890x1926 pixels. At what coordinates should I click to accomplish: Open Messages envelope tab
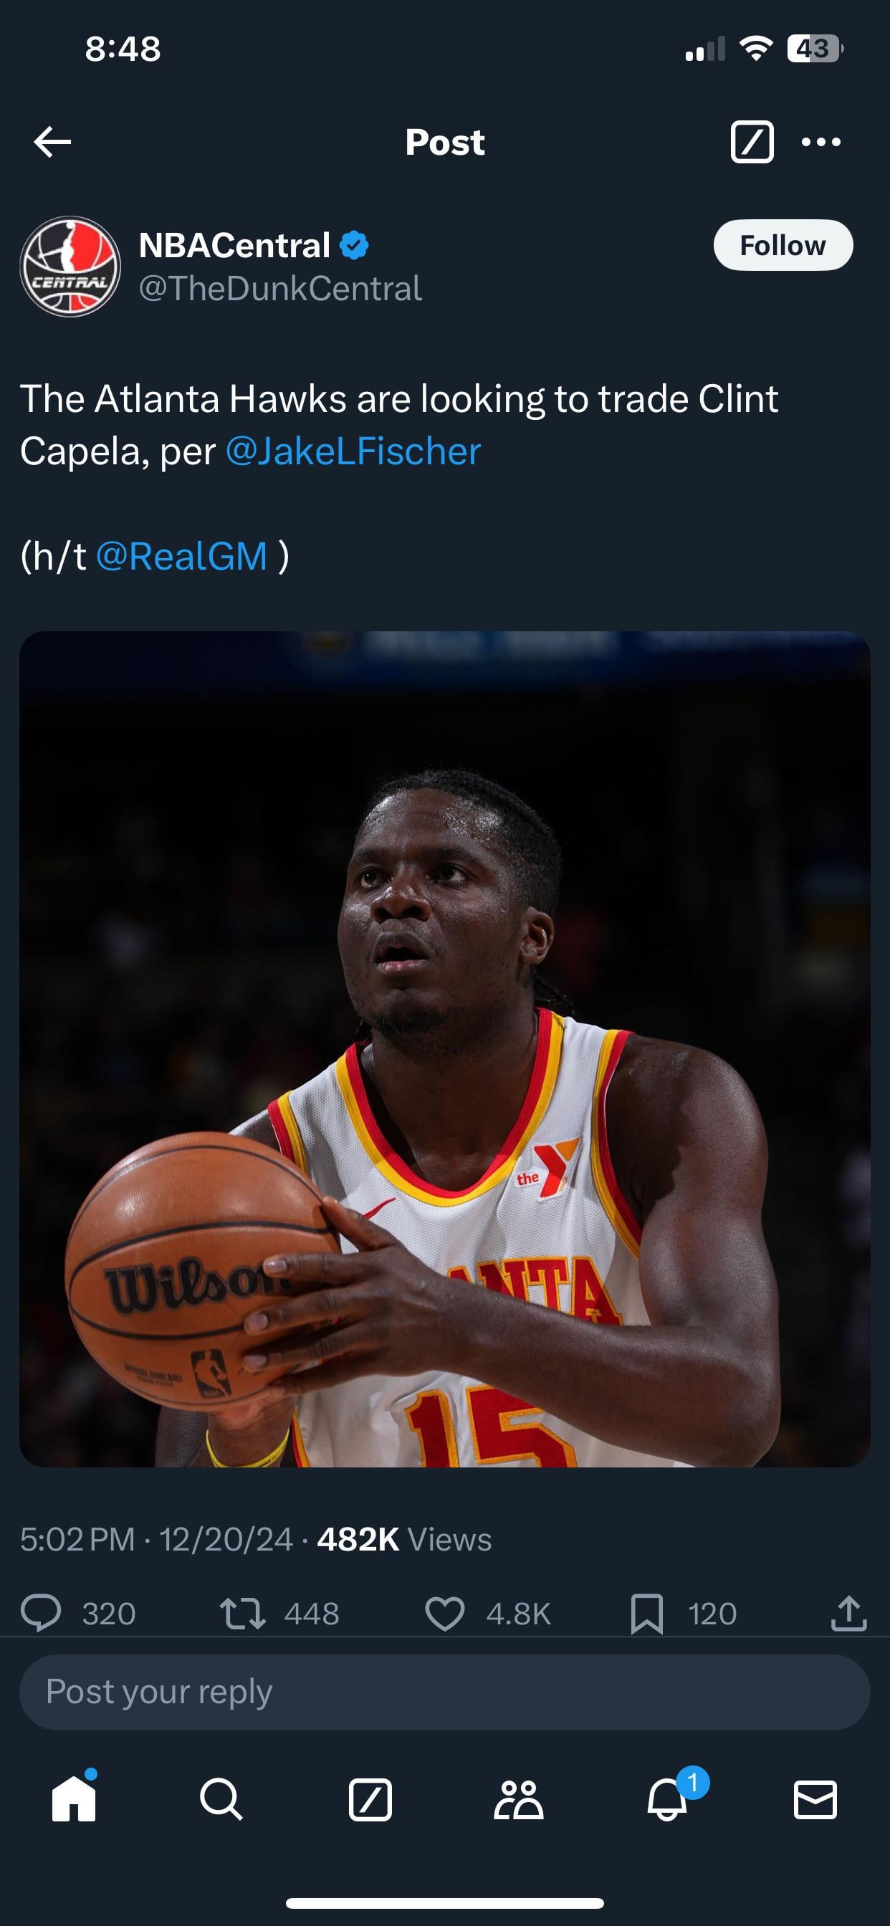click(x=815, y=1799)
